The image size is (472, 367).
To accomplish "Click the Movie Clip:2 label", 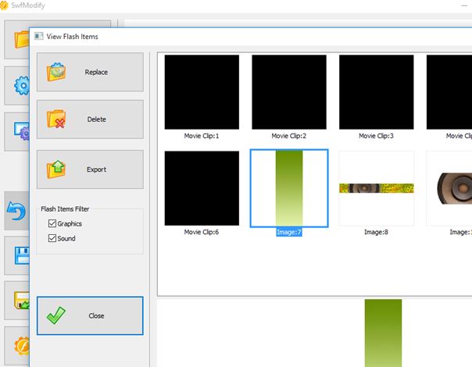I will (x=289, y=136).
